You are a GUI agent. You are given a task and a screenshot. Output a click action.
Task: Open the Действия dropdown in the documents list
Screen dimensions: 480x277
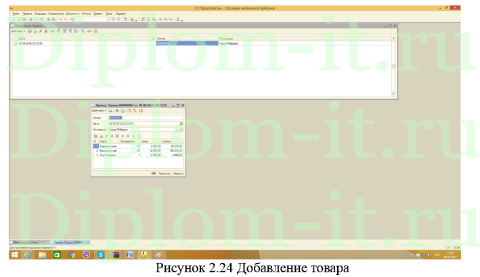point(16,31)
